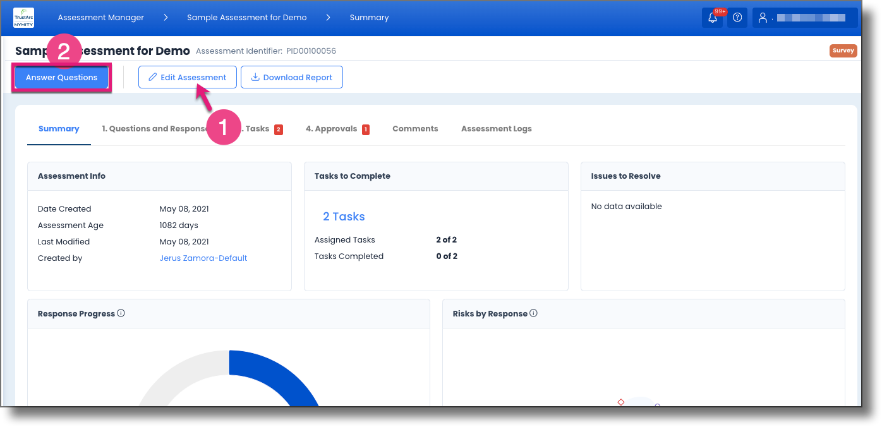The height and width of the screenshot is (427, 882).
Task: Click the Issues to Resolve panel header
Action: tap(713, 176)
